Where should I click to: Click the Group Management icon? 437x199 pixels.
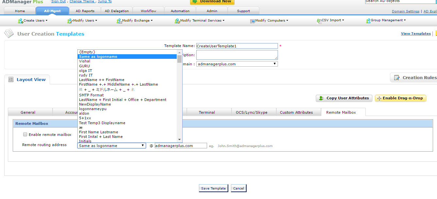click(368, 21)
